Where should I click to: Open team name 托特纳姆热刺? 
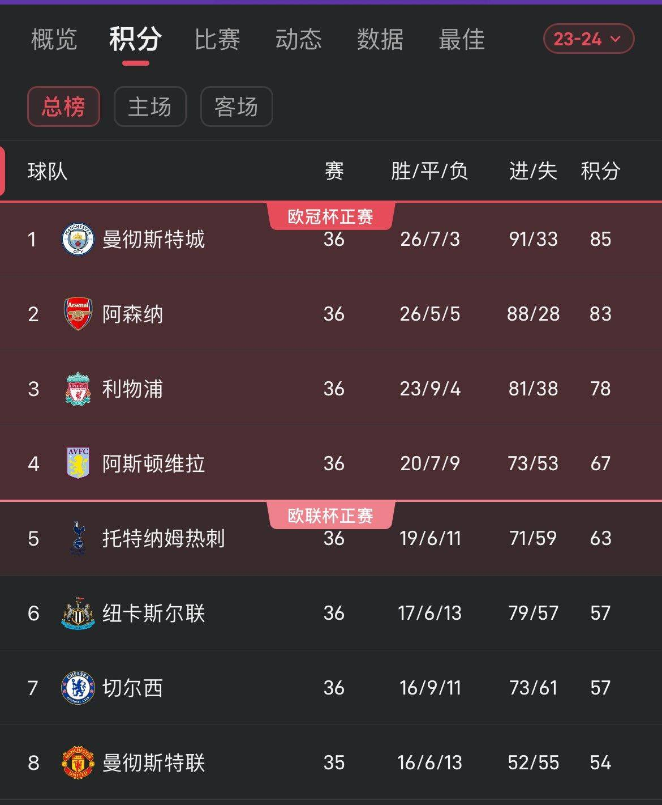tap(164, 538)
